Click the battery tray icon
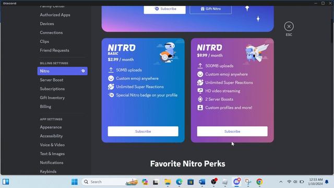This screenshot has width=334, height=188. click(302, 182)
